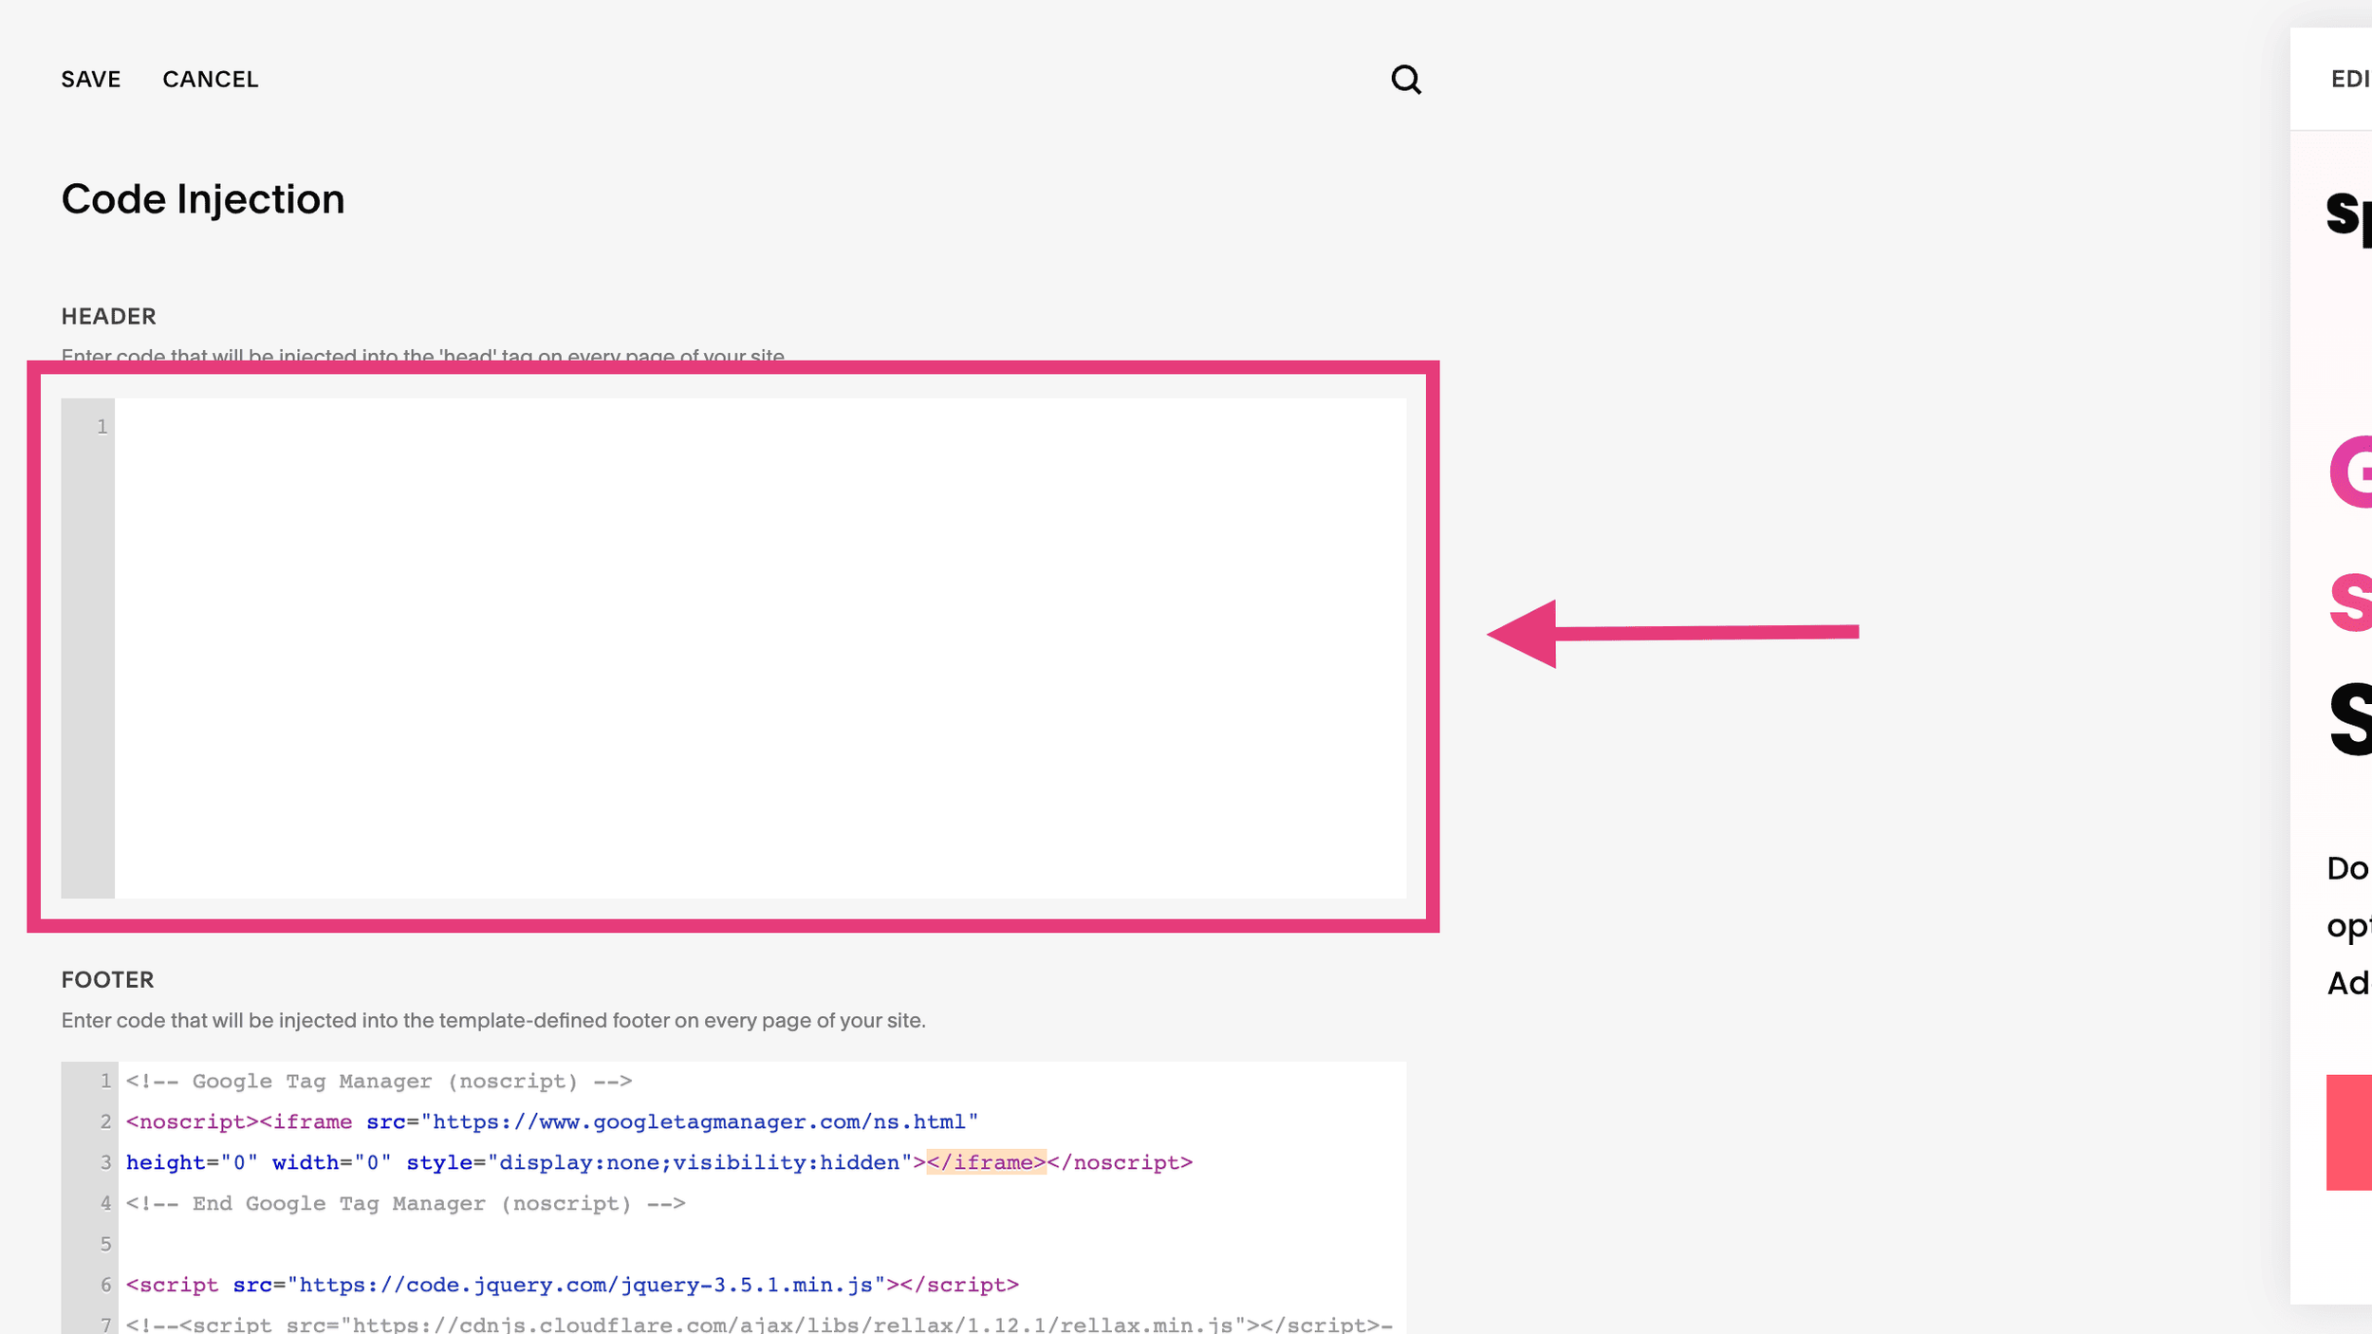Click the SAVE button at top left
Screen dimensions: 2372x1334
coord(90,79)
